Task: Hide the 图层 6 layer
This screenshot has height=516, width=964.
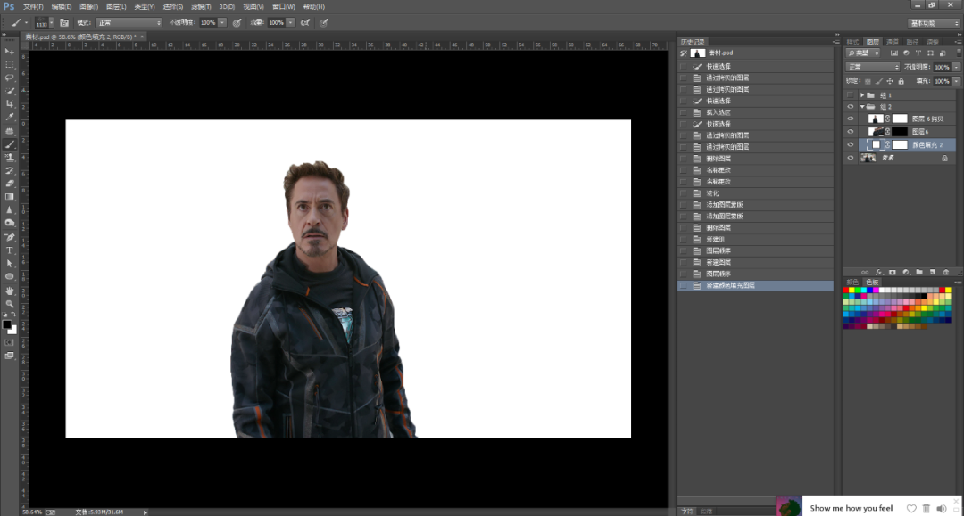Action: 851,132
